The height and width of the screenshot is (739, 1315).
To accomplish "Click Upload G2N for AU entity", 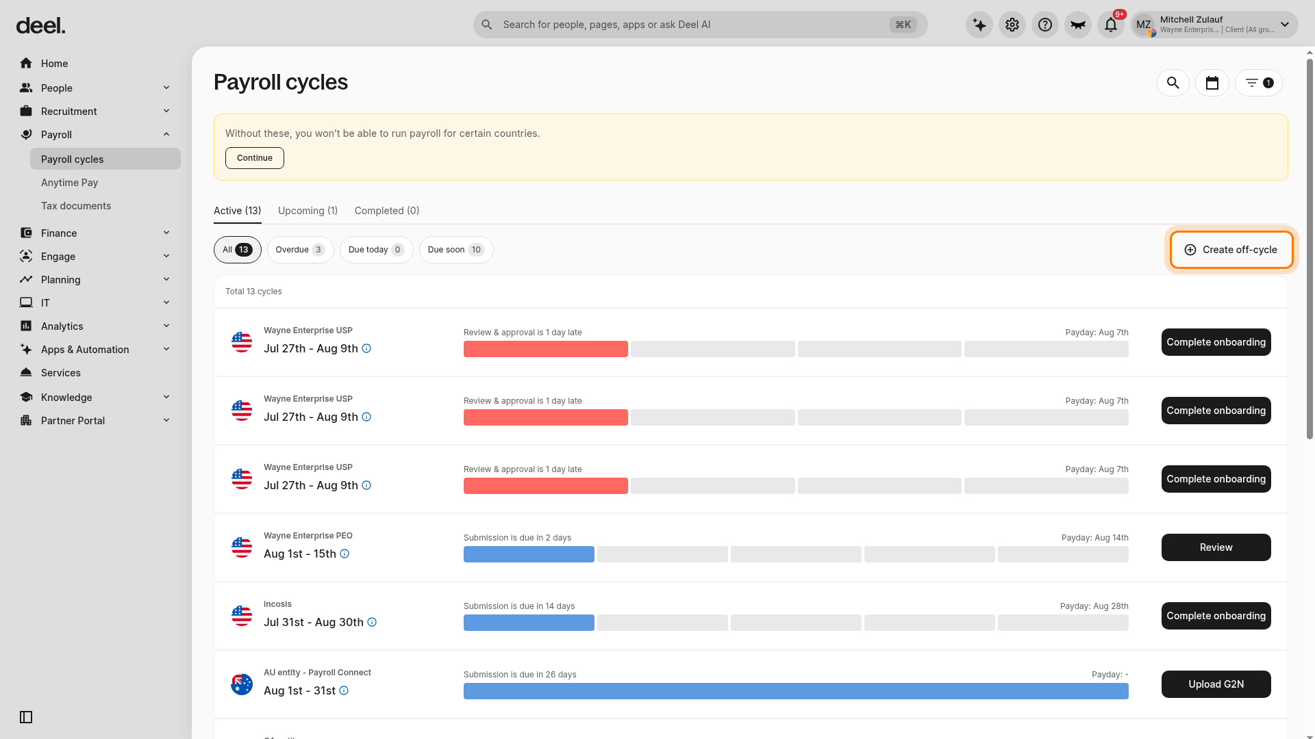I will point(1216,684).
